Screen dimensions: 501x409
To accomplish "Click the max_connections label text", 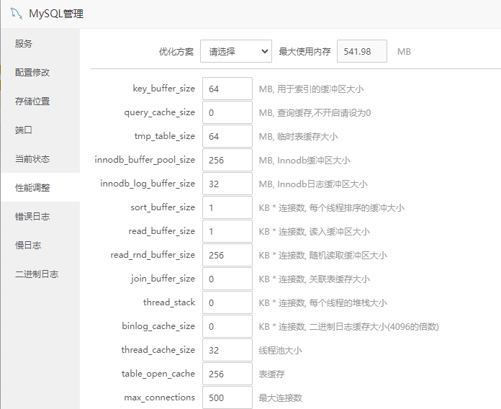I will pos(159,397).
